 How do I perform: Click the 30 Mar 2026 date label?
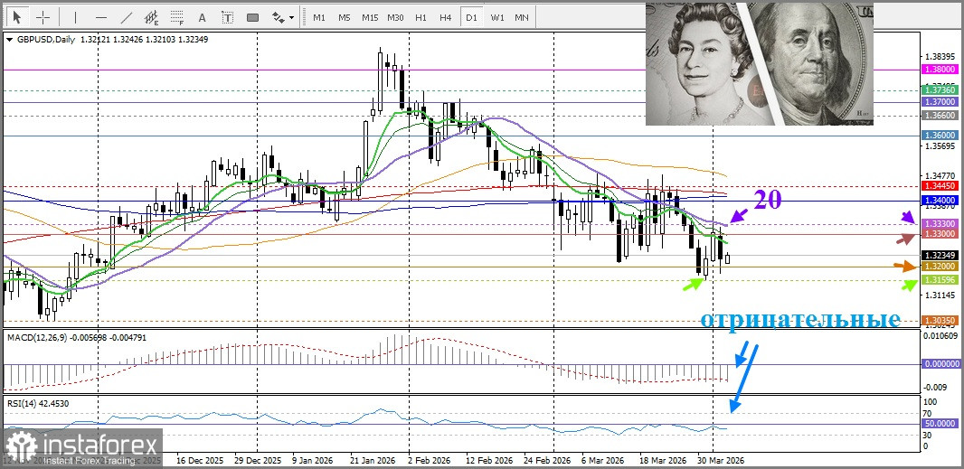(721, 460)
